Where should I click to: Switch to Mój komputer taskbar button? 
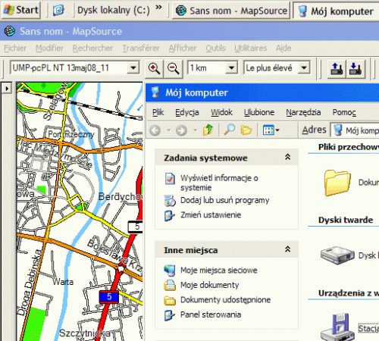[x=336, y=11]
